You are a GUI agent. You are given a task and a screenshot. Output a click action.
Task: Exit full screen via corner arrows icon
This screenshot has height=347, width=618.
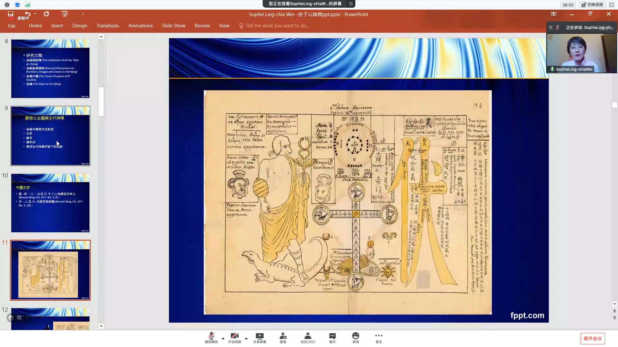612,5
